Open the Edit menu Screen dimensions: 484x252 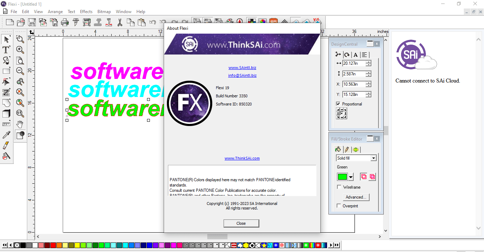[x=26, y=12]
